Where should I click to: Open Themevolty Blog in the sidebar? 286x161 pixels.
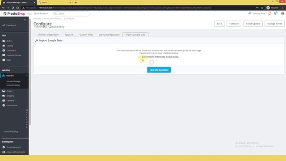click(x=11, y=131)
